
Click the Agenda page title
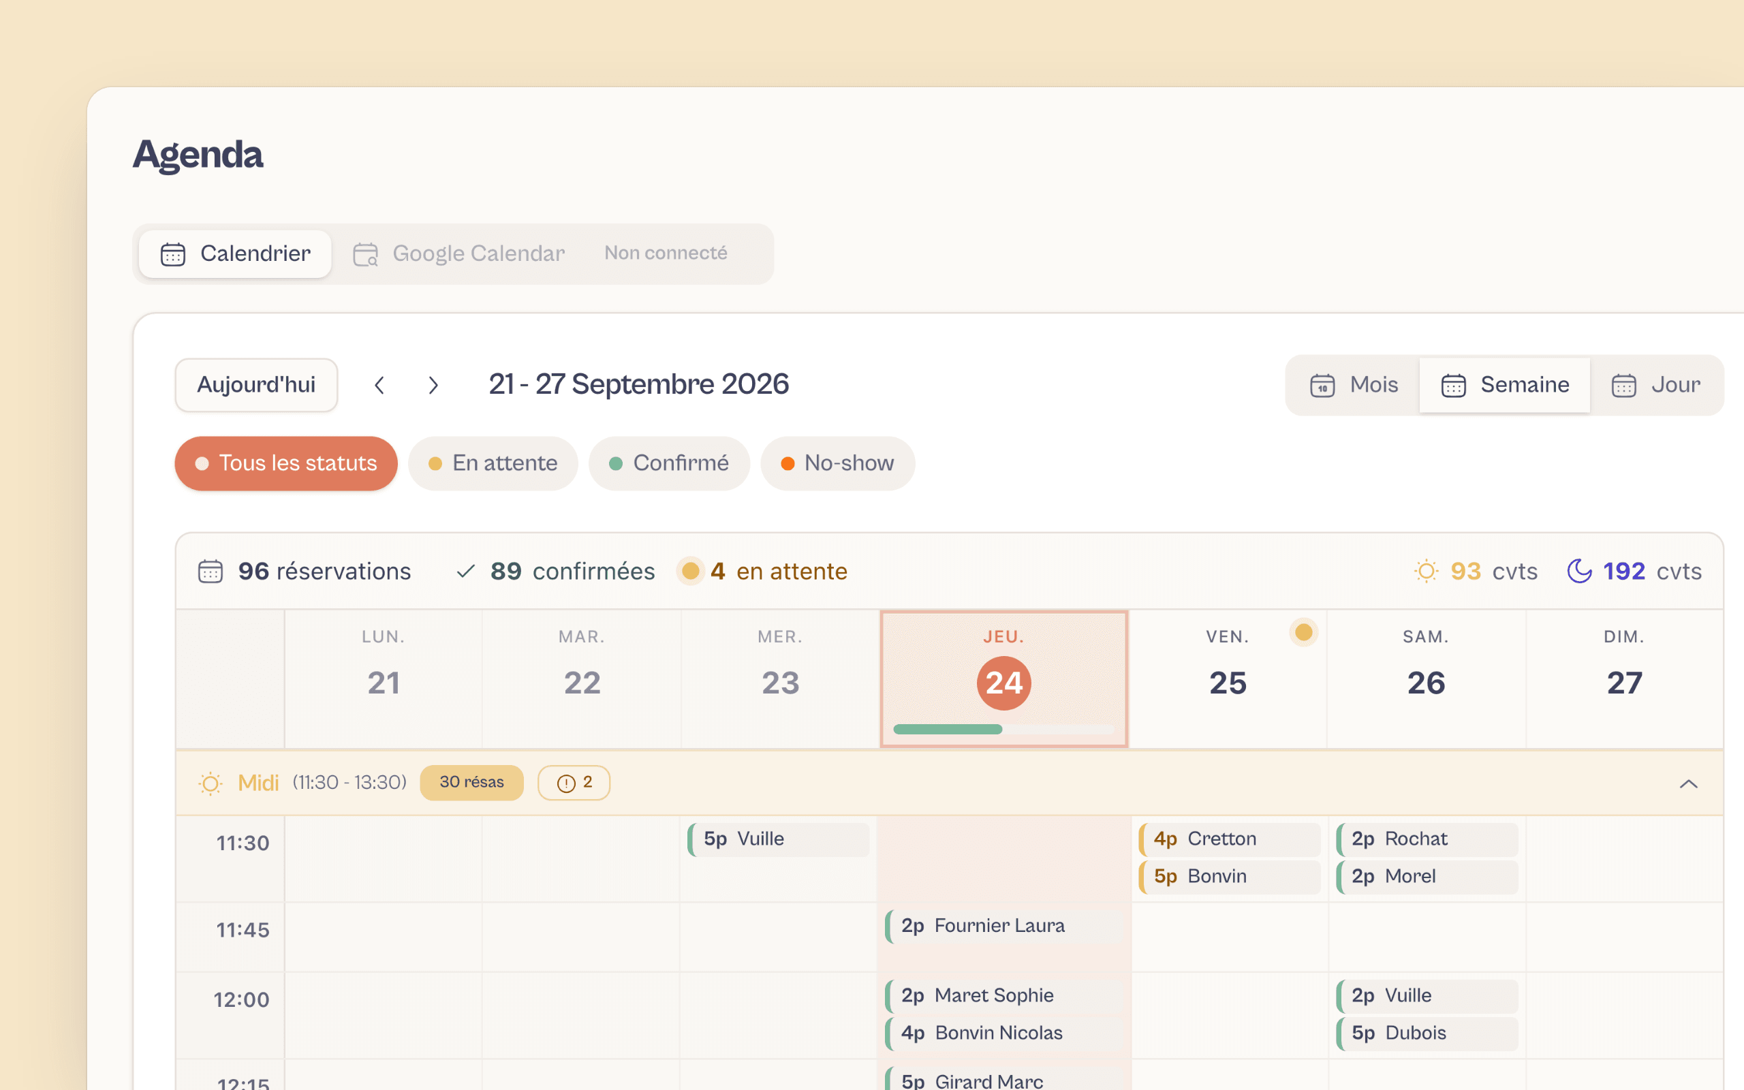[198, 155]
